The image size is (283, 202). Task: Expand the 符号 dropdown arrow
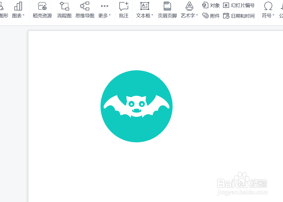click(273, 15)
